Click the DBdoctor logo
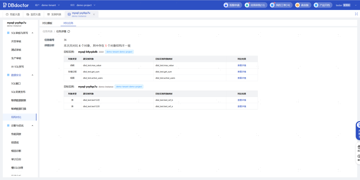This screenshot has width=360, height=180. 16,5
